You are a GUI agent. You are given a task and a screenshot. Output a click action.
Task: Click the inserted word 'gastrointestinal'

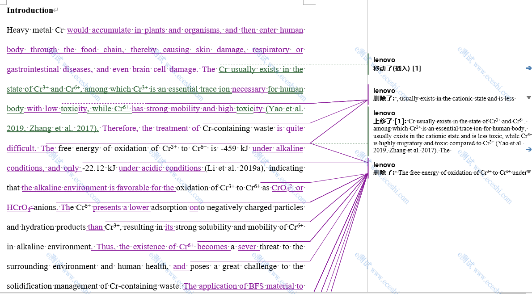click(x=33, y=69)
